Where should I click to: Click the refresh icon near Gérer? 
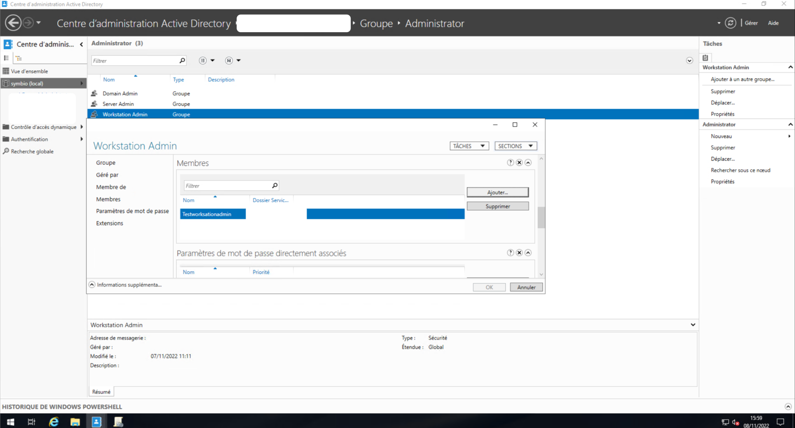click(x=731, y=23)
